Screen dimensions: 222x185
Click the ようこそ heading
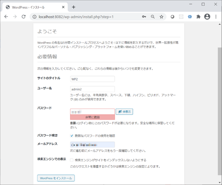(47, 31)
